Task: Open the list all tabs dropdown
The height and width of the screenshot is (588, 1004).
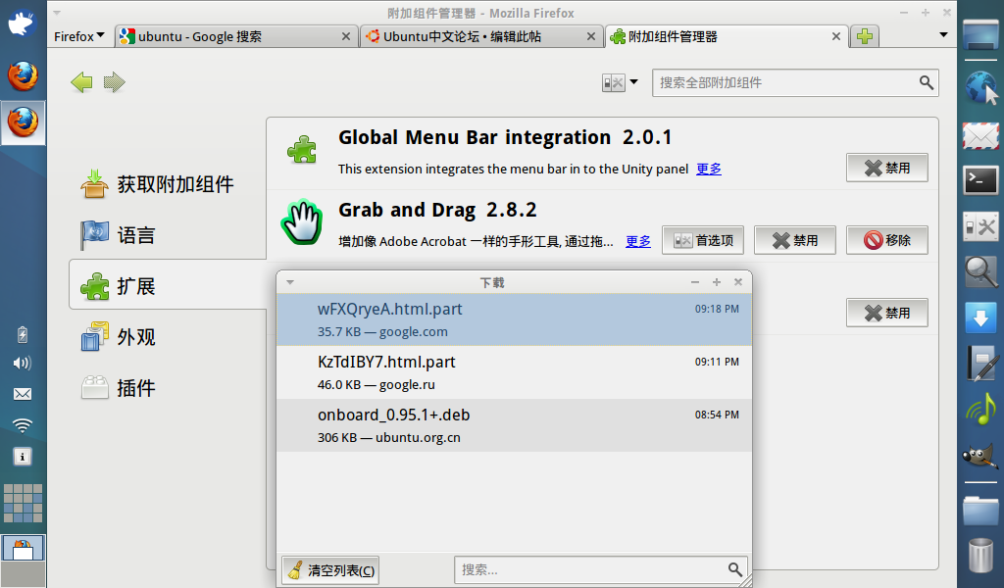Action: click(x=943, y=35)
